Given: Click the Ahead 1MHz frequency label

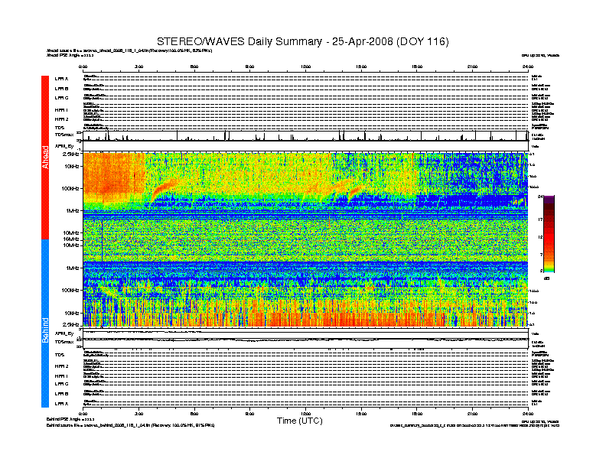Looking at the screenshot, I should (x=72, y=211).
